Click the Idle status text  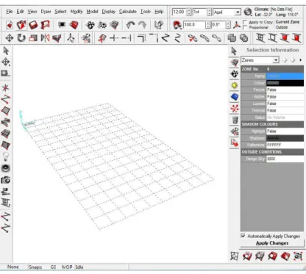tap(79, 267)
